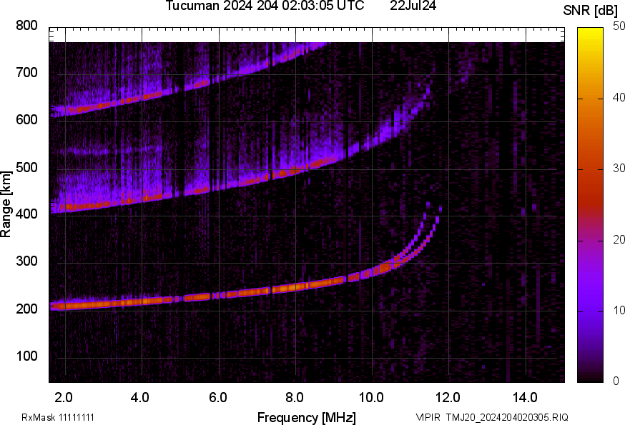Click the 2.0 MHz frequency tick label
This screenshot has width=625, height=425.
tap(64, 397)
